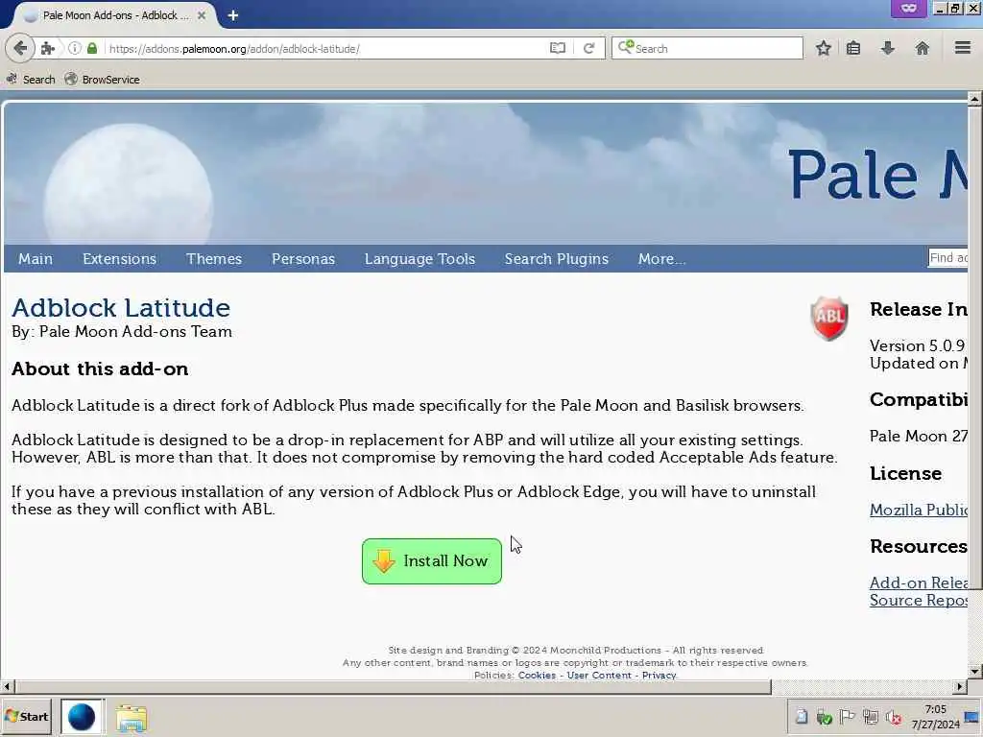Click the muted volume speaker tray icon
The width and height of the screenshot is (983, 737).
894,717
